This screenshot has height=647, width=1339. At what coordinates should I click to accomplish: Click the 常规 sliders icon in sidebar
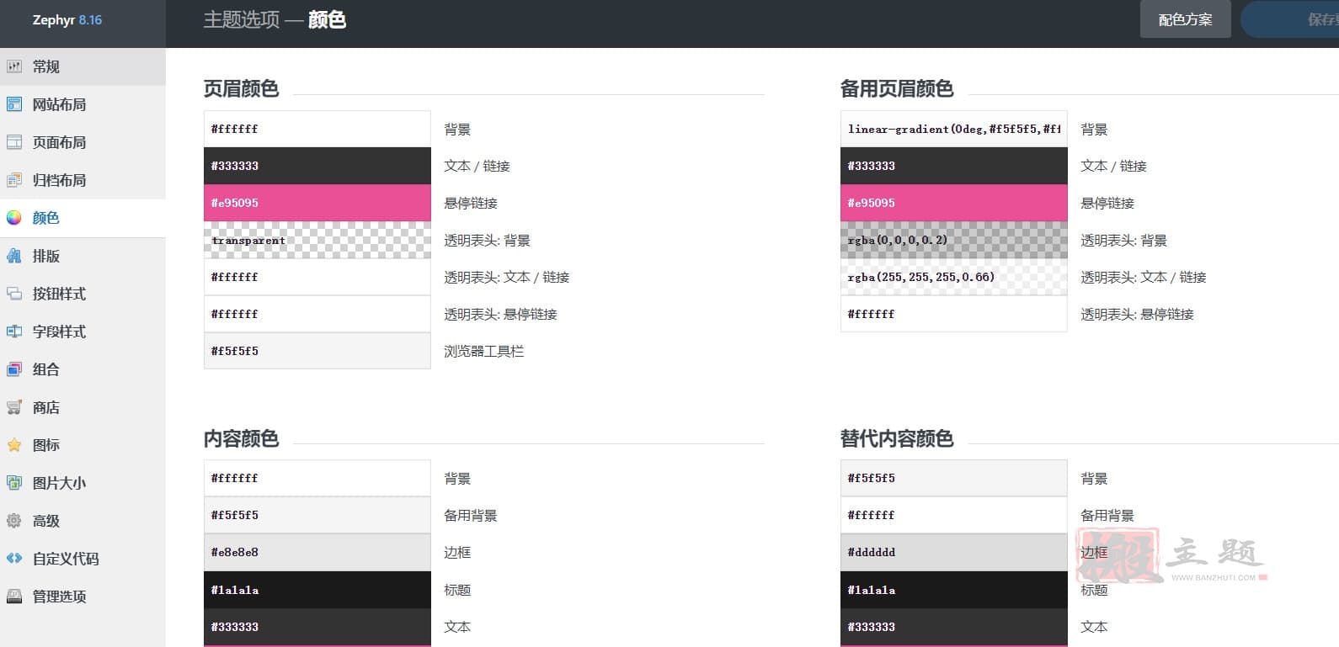(x=14, y=66)
